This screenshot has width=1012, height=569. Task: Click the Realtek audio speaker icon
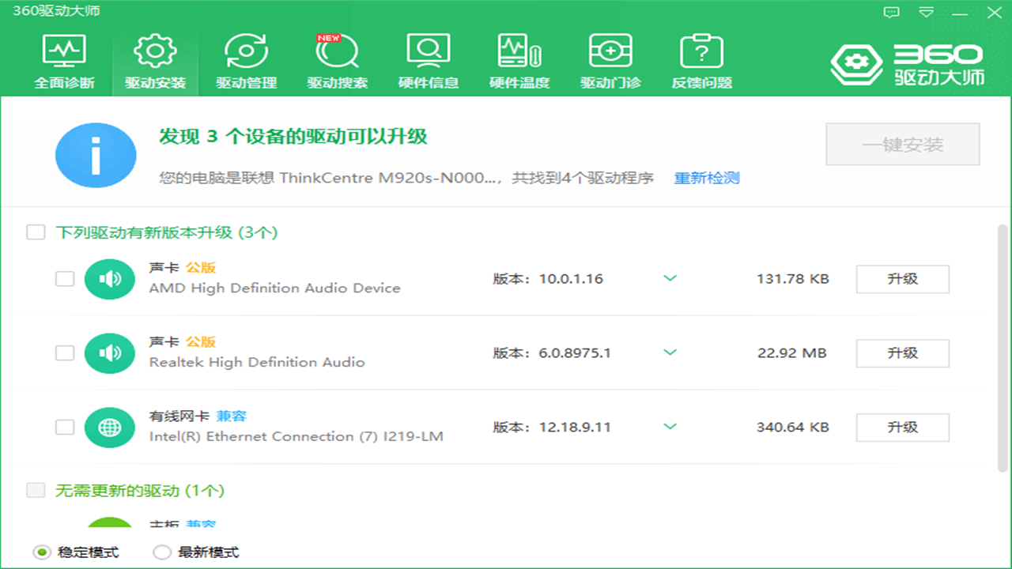pyautogui.click(x=110, y=353)
